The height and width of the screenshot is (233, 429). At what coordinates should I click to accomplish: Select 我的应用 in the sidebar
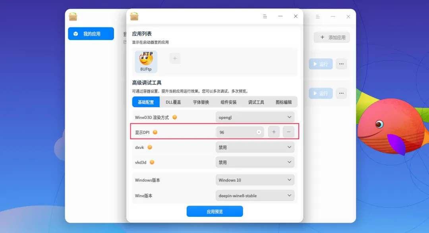click(x=91, y=34)
